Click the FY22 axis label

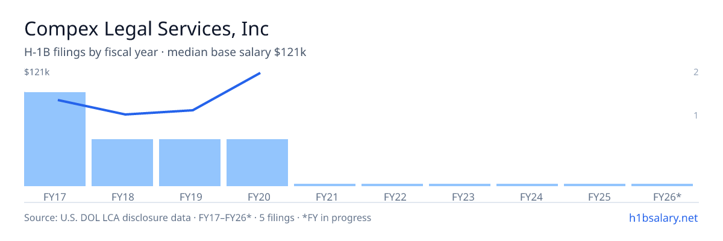coord(392,197)
